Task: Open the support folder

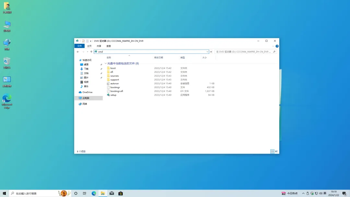Action: [x=114, y=79]
